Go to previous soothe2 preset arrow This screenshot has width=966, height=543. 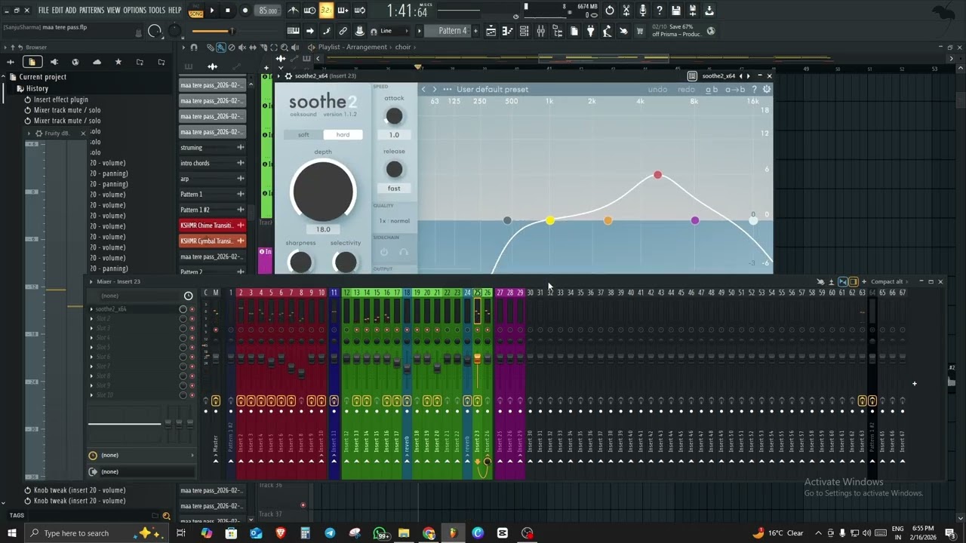pos(423,89)
